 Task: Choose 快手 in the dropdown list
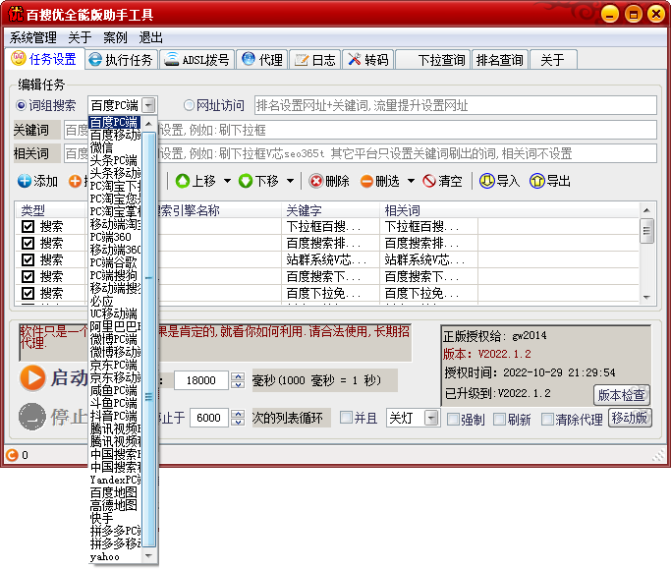115,518
